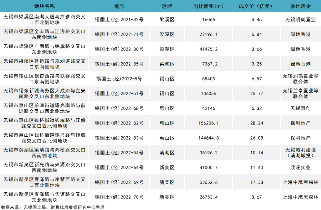Screen dimensions: 321x210
Task: Click the price value 17.38
Action: (256, 182)
